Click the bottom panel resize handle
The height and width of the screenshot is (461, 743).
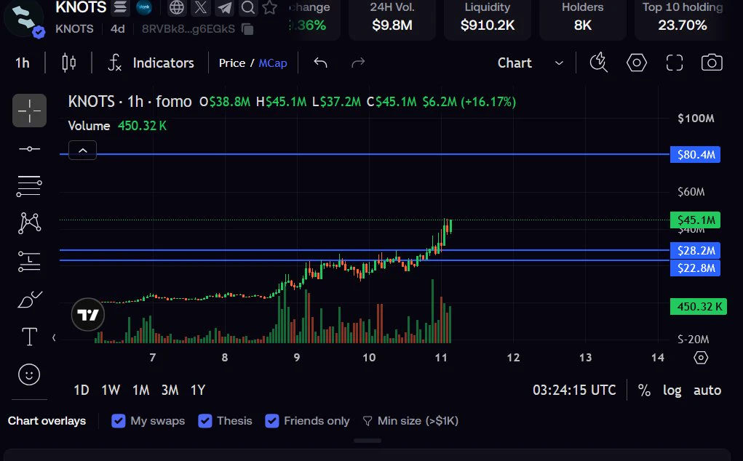pyautogui.click(x=367, y=441)
